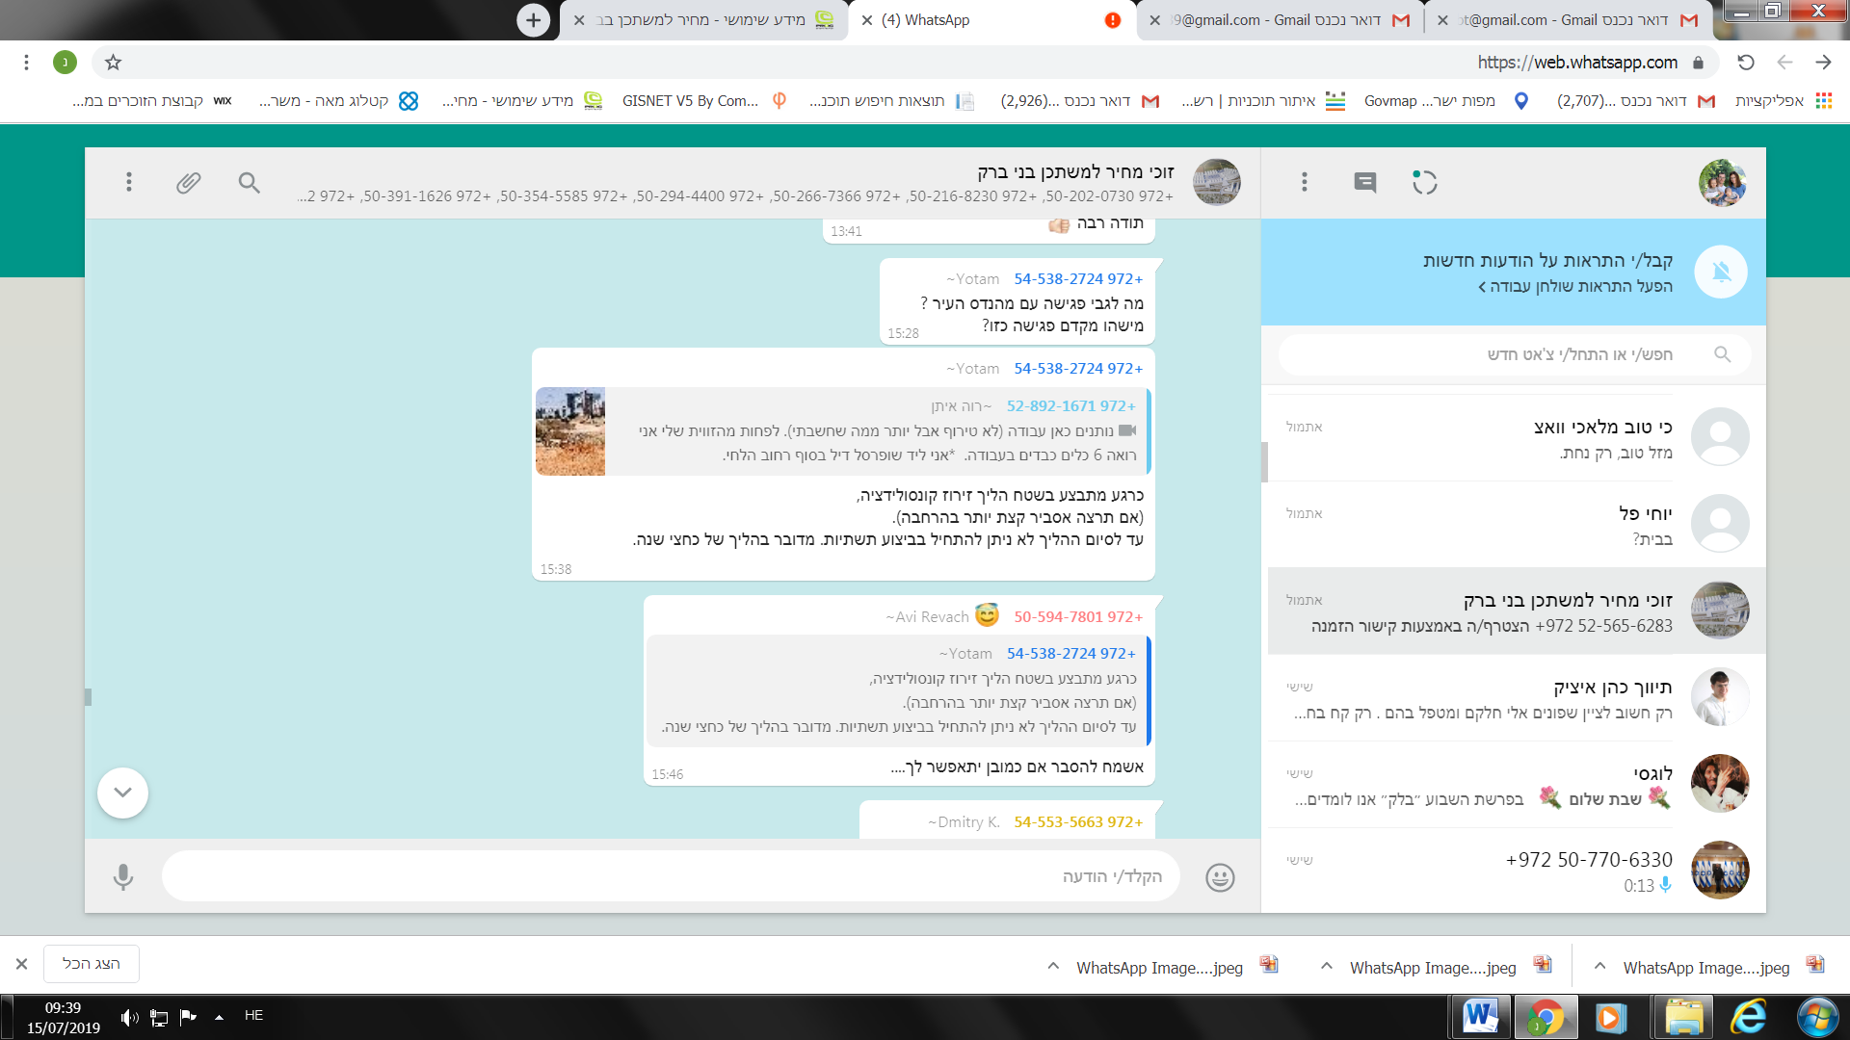Click the type a message input field
The width and height of the screenshot is (1850, 1040).
click(672, 876)
